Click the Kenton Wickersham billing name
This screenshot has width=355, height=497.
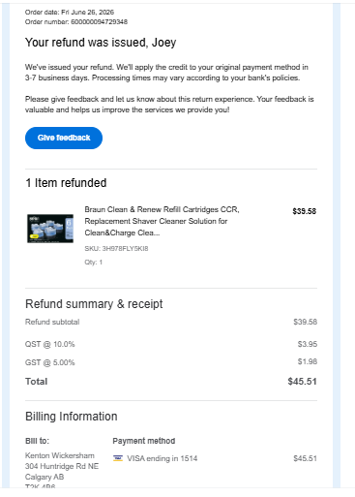pos(60,455)
